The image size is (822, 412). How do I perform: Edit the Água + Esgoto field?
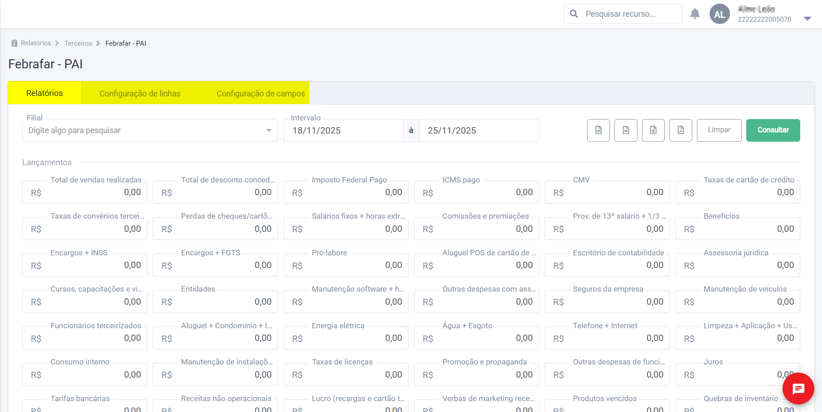tap(477, 338)
